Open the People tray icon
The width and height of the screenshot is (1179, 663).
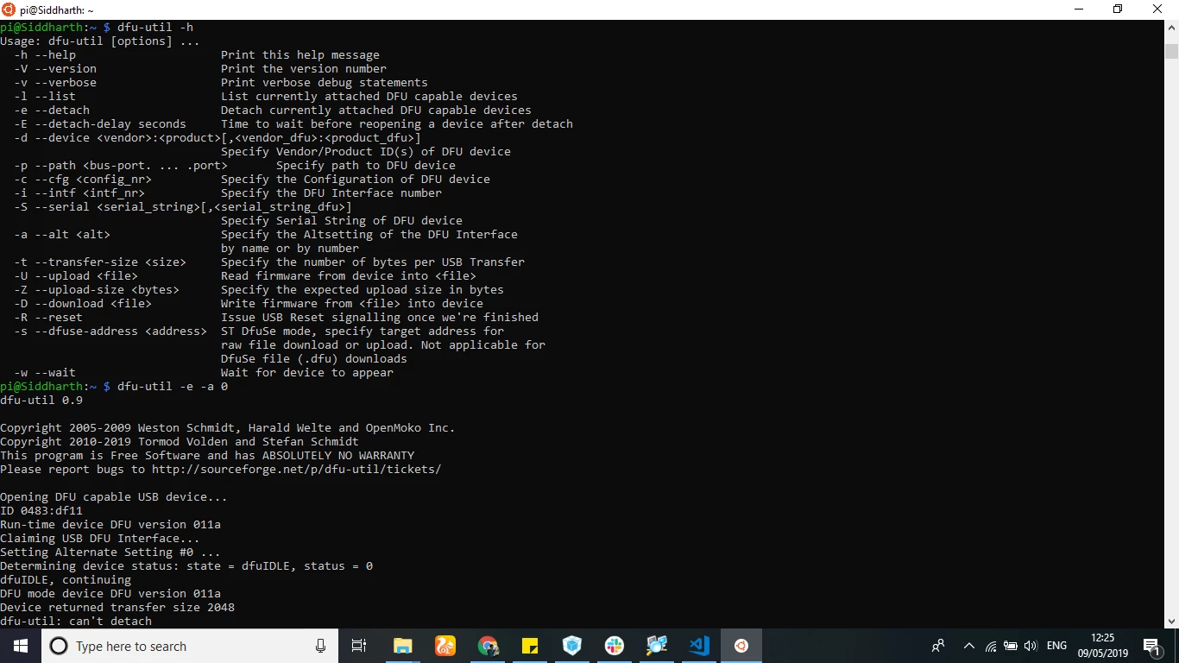937,646
